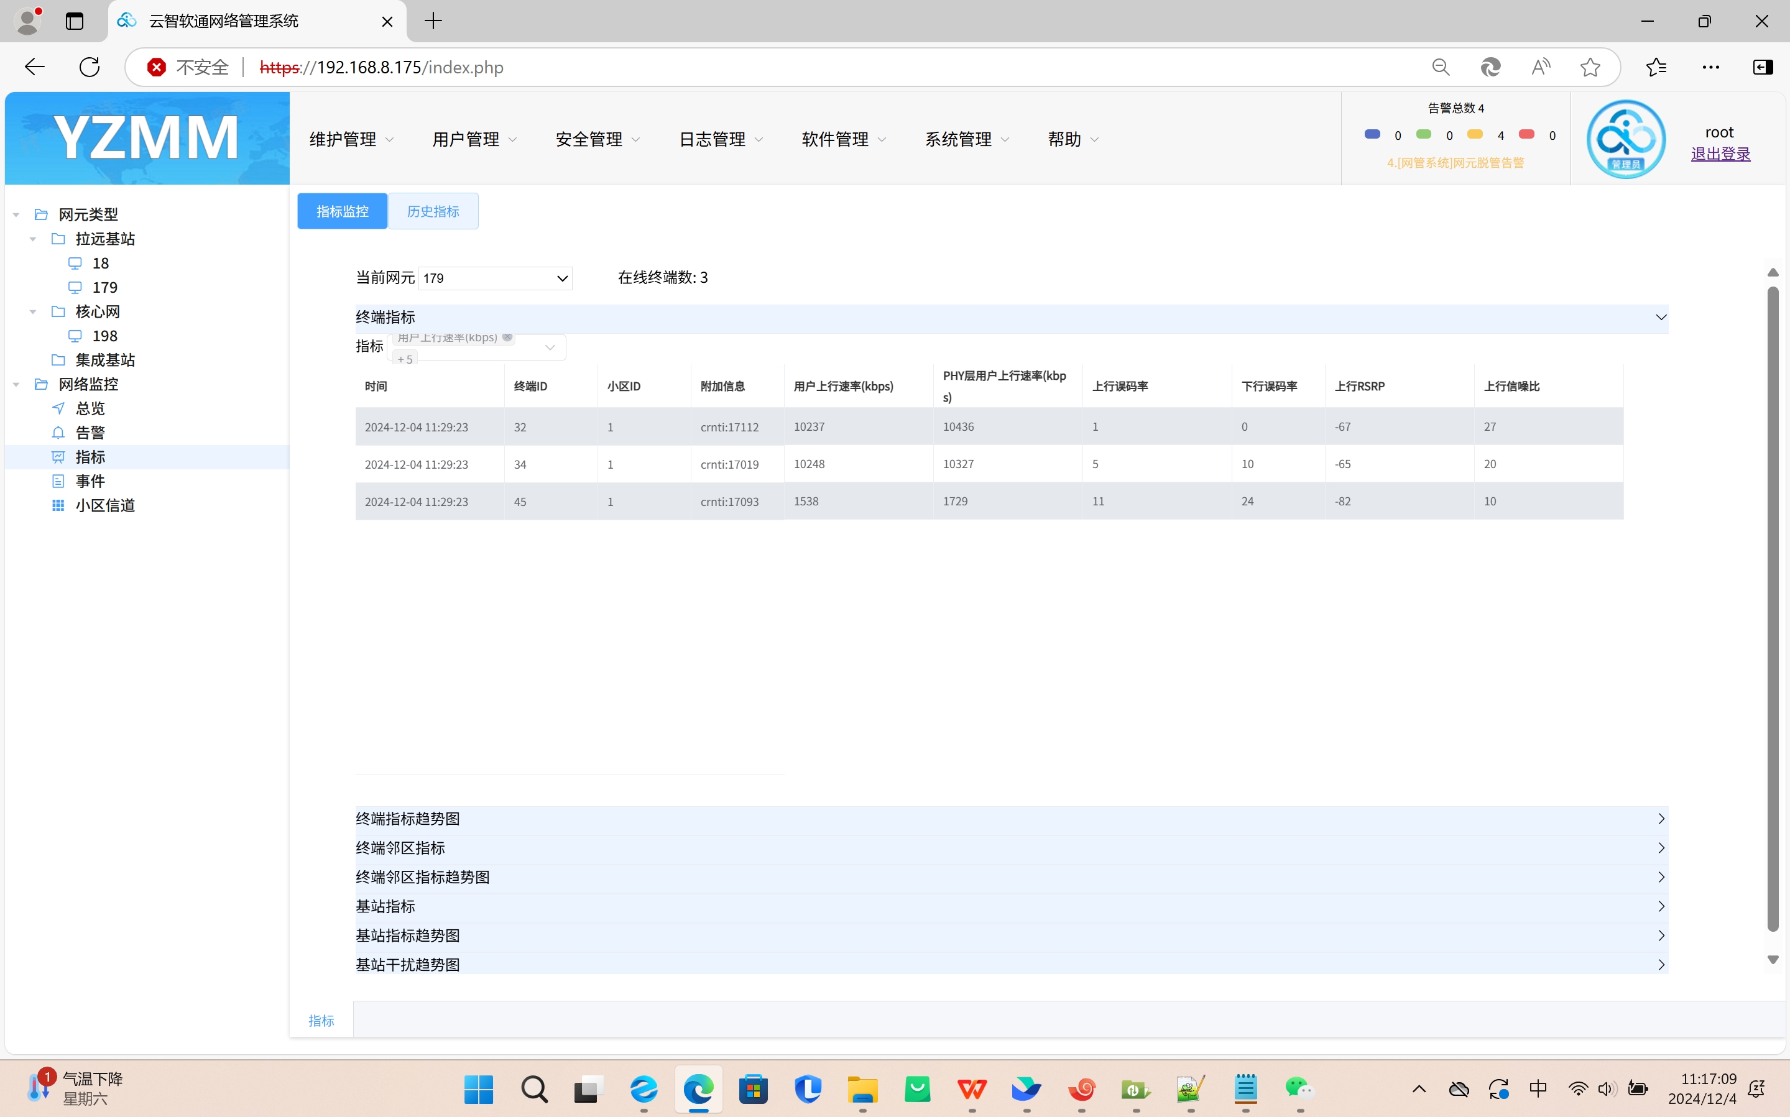
Task: Click the YZMM logo banner
Action: point(147,138)
